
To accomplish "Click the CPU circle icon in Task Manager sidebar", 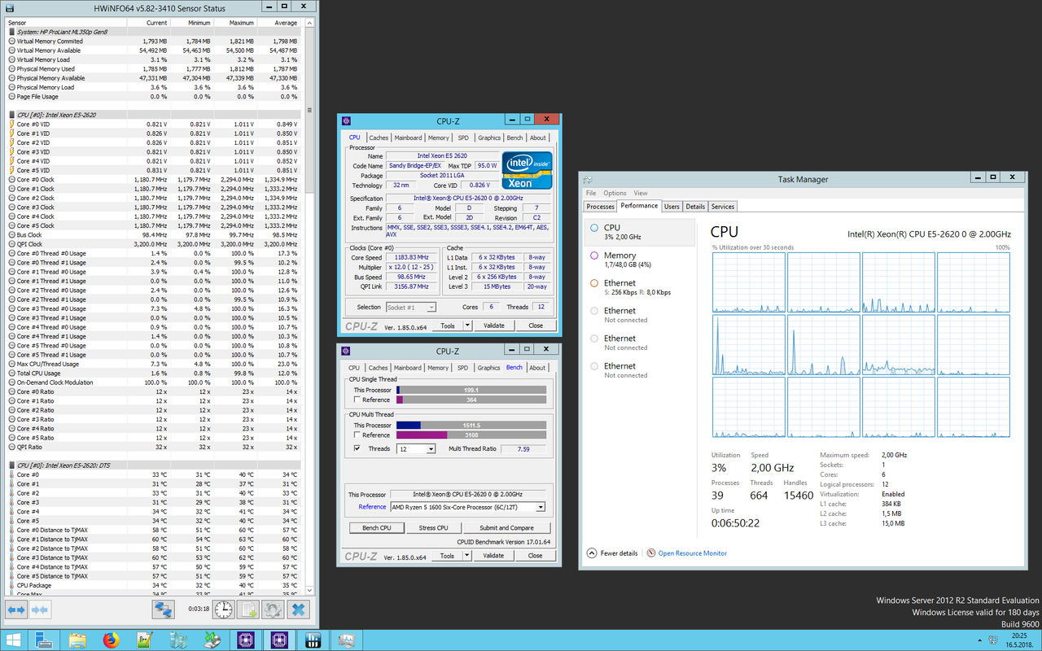I will click(594, 228).
